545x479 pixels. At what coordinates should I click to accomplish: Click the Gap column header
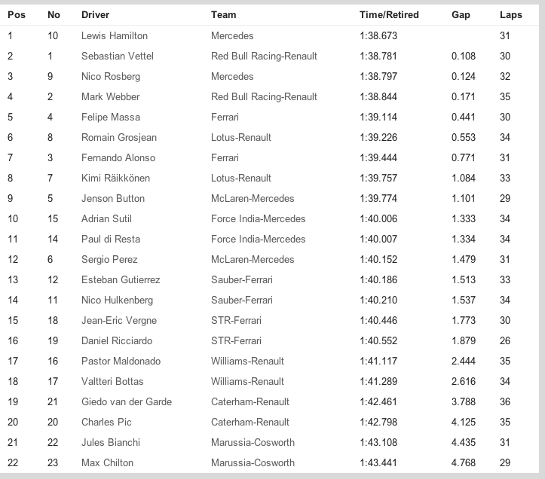461,15
